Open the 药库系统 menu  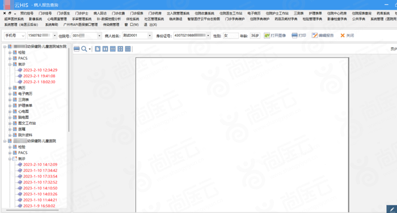pyautogui.click(x=383, y=13)
